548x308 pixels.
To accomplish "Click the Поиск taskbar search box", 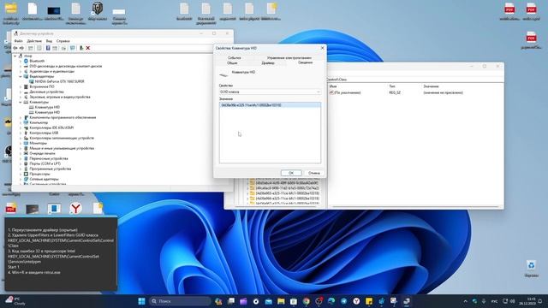I will [180, 301].
